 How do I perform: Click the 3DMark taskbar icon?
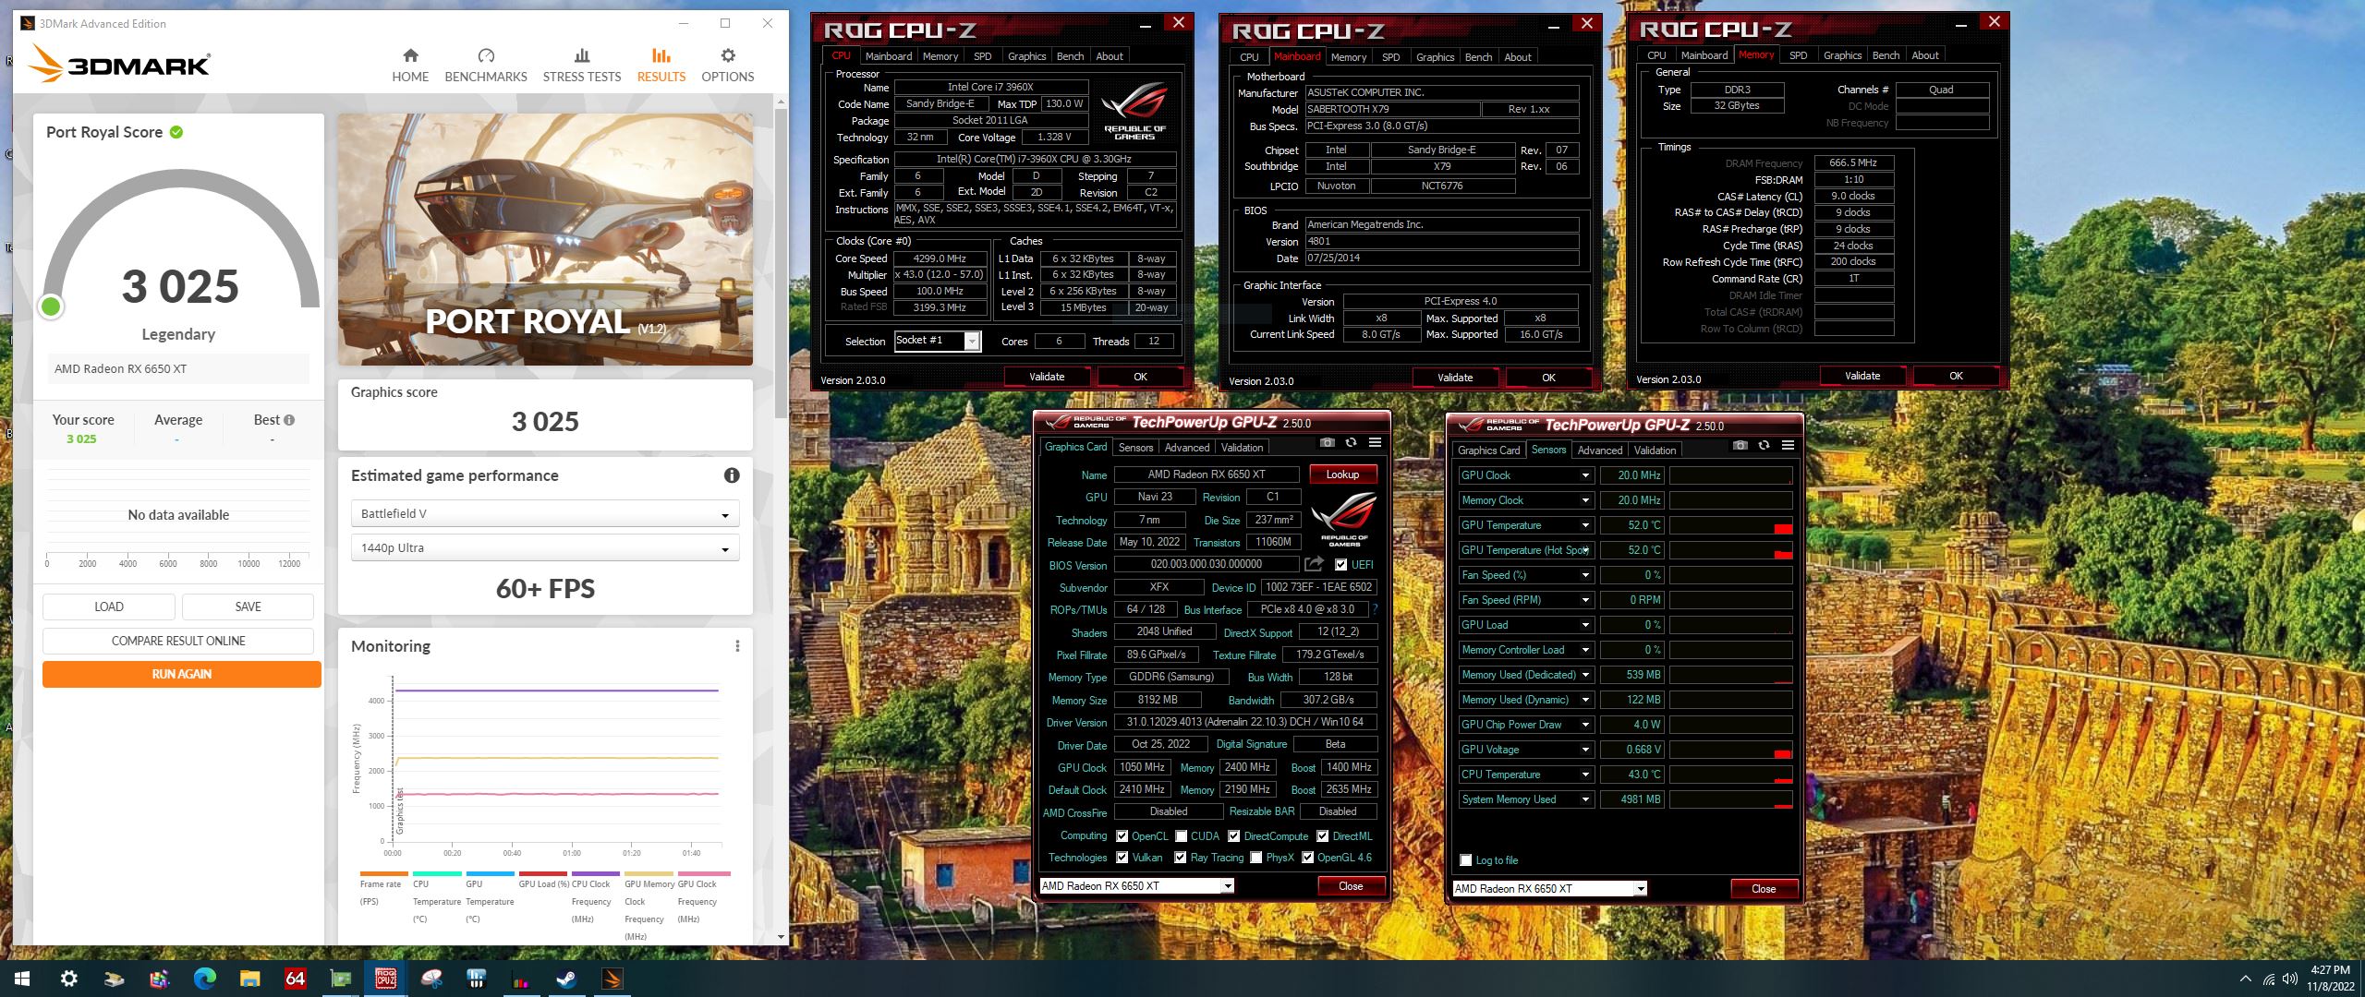(612, 979)
